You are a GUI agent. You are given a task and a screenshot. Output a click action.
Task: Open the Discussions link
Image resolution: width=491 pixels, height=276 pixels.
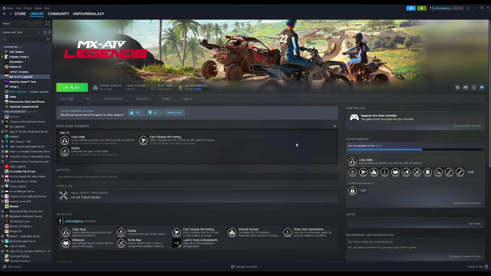(142, 99)
